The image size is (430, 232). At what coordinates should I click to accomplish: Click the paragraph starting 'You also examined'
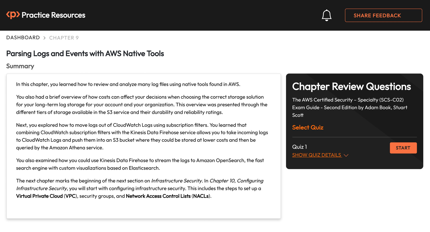140,164
